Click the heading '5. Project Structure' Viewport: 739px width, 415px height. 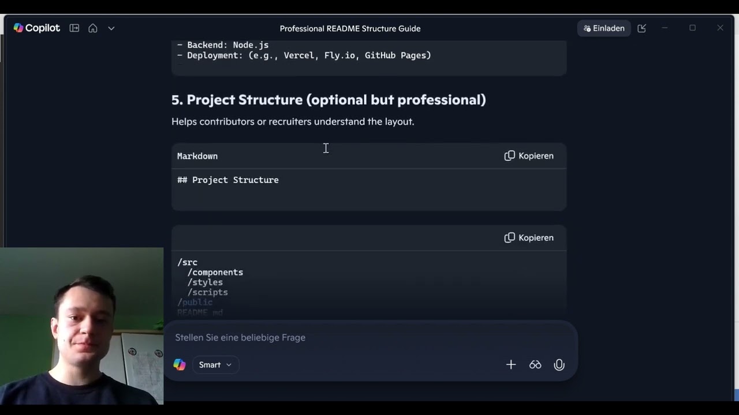coord(329,100)
